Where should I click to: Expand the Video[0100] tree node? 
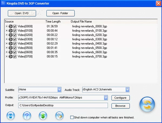[6, 31]
